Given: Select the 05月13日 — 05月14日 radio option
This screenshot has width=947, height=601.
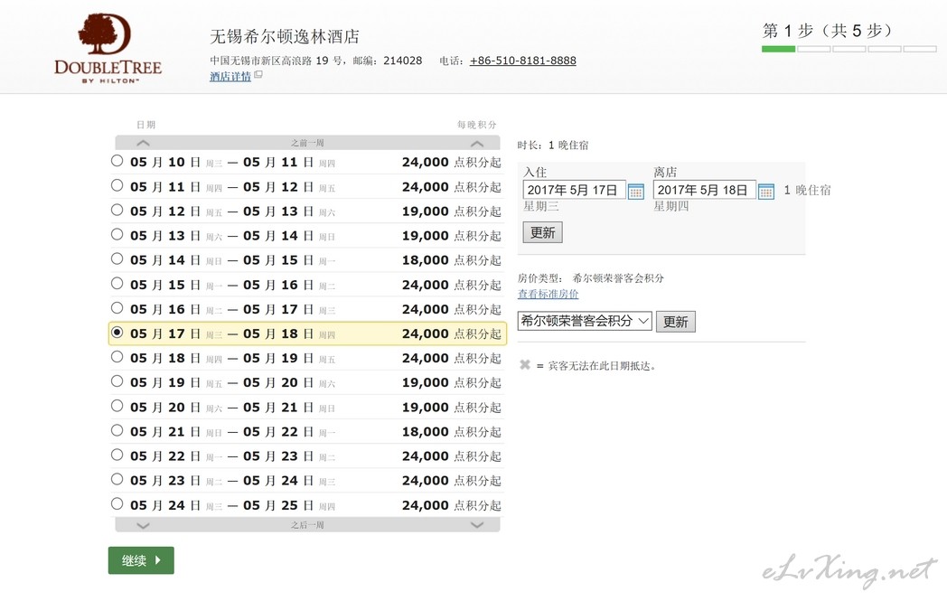Looking at the screenshot, I should point(117,234).
